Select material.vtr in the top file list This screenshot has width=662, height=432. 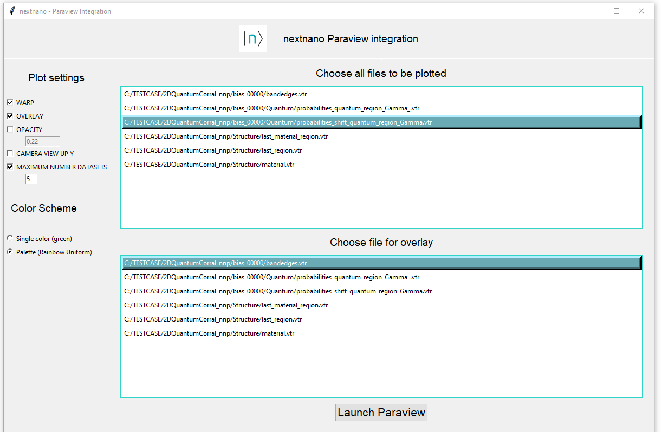[x=210, y=164]
